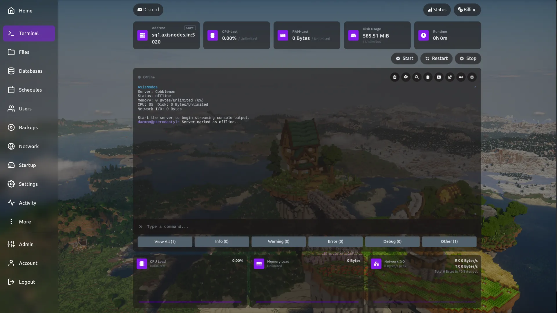Open the Activity log
Screen dimensions: 557x313
coord(29,203)
